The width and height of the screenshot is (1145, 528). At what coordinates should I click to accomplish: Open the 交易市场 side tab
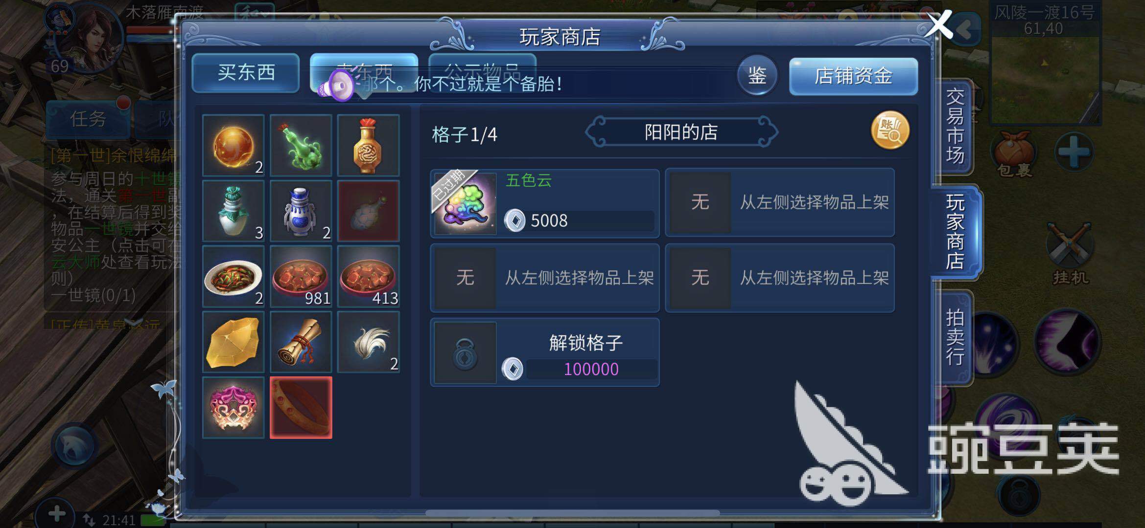coord(955,126)
